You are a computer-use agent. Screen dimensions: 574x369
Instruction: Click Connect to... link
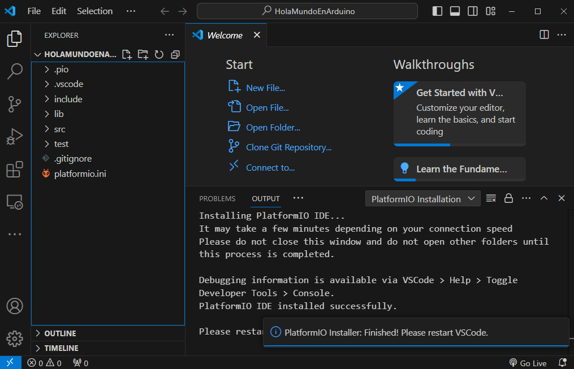pos(270,167)
